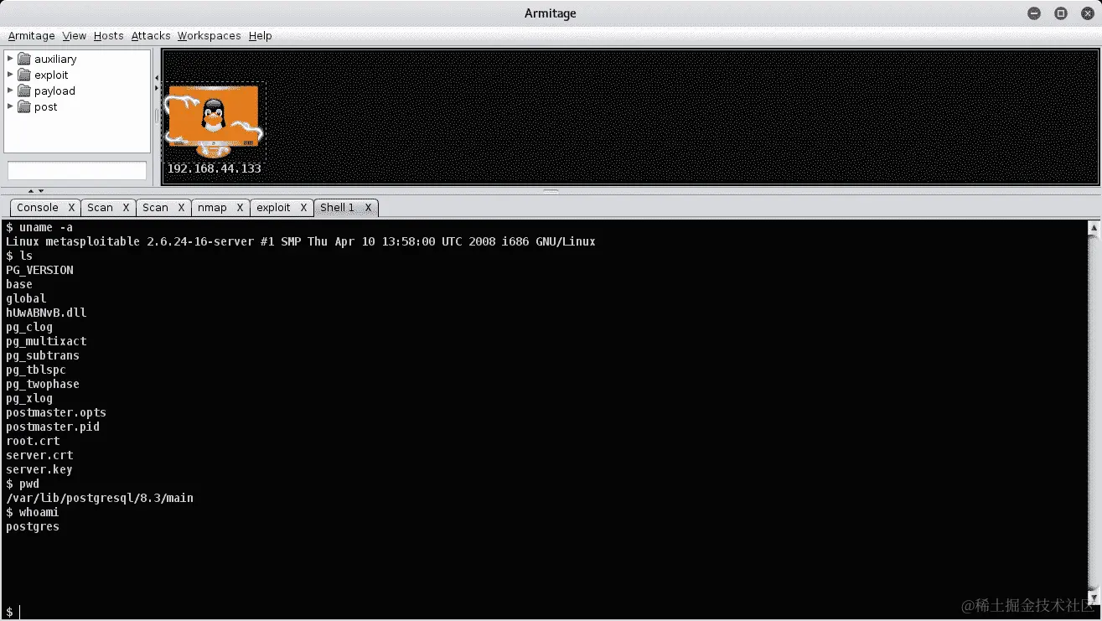
Task: Open the Help menu
Action: click(261, 36)
